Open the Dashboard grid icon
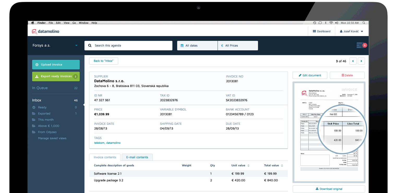 coord(314,31)
